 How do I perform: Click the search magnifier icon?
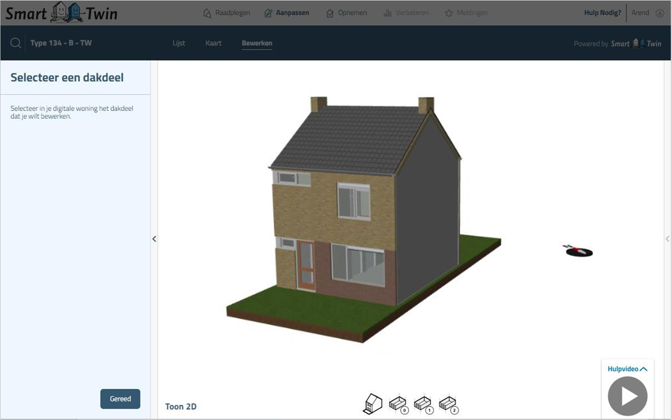[16, 43]
